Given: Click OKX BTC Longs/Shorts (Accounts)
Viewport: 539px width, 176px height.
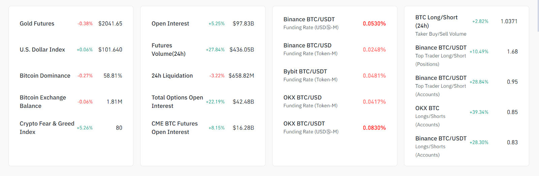Looking at the screenshot, I should tap(430, 116).
